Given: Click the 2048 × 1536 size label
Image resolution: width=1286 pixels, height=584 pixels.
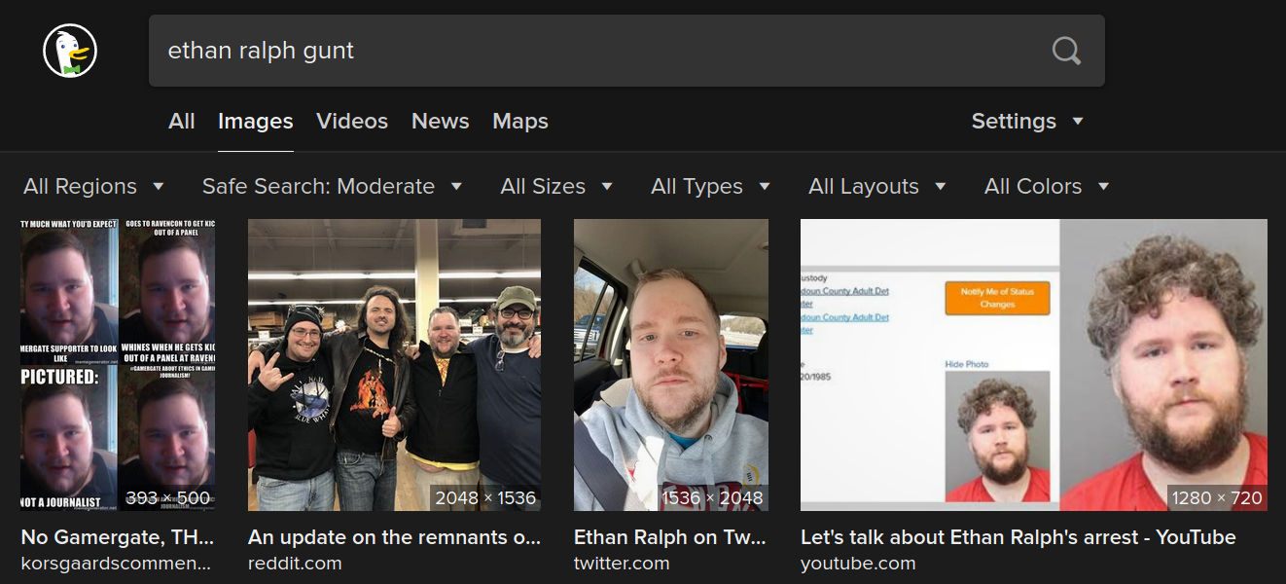Looking at the screenshot, I should point(485,498).
